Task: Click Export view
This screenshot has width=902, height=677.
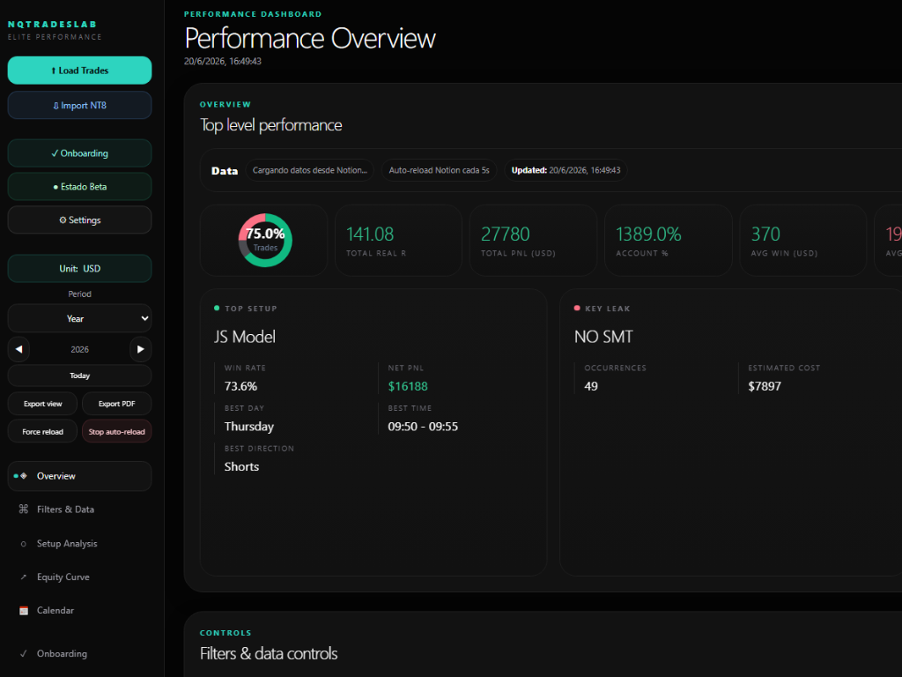Action: 42,404
